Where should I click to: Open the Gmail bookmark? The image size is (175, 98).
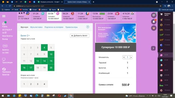(15, 10)
